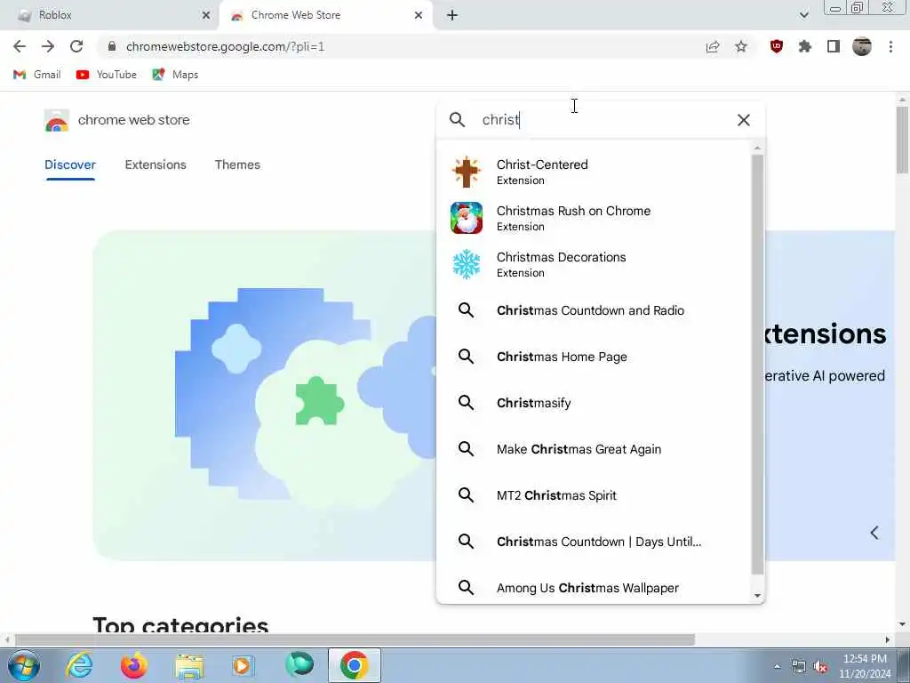Viewport: 910px width, 683px height.
Task: Select MT2 Christmas Spirit suggestion
Action: pos(595,495)
